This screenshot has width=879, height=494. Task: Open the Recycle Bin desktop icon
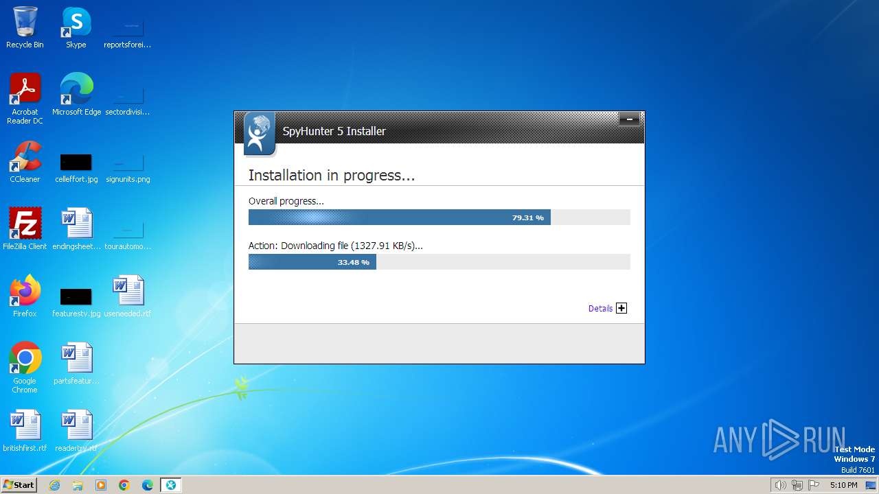pyautogui.click(x=25, y=27)
